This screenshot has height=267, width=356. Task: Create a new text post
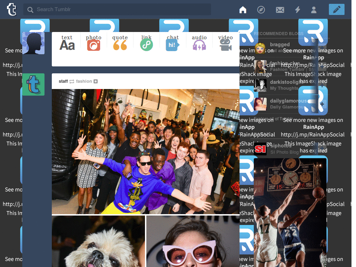(x=67, y=43)
